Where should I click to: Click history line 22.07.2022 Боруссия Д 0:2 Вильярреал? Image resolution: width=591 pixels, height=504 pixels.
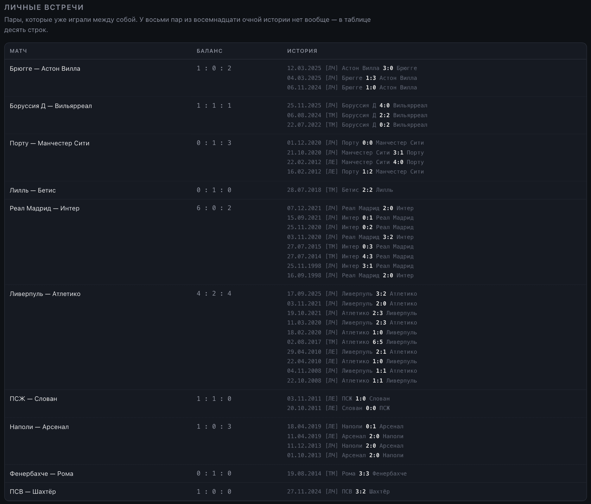pyautogui.click(x=357, y=125)
